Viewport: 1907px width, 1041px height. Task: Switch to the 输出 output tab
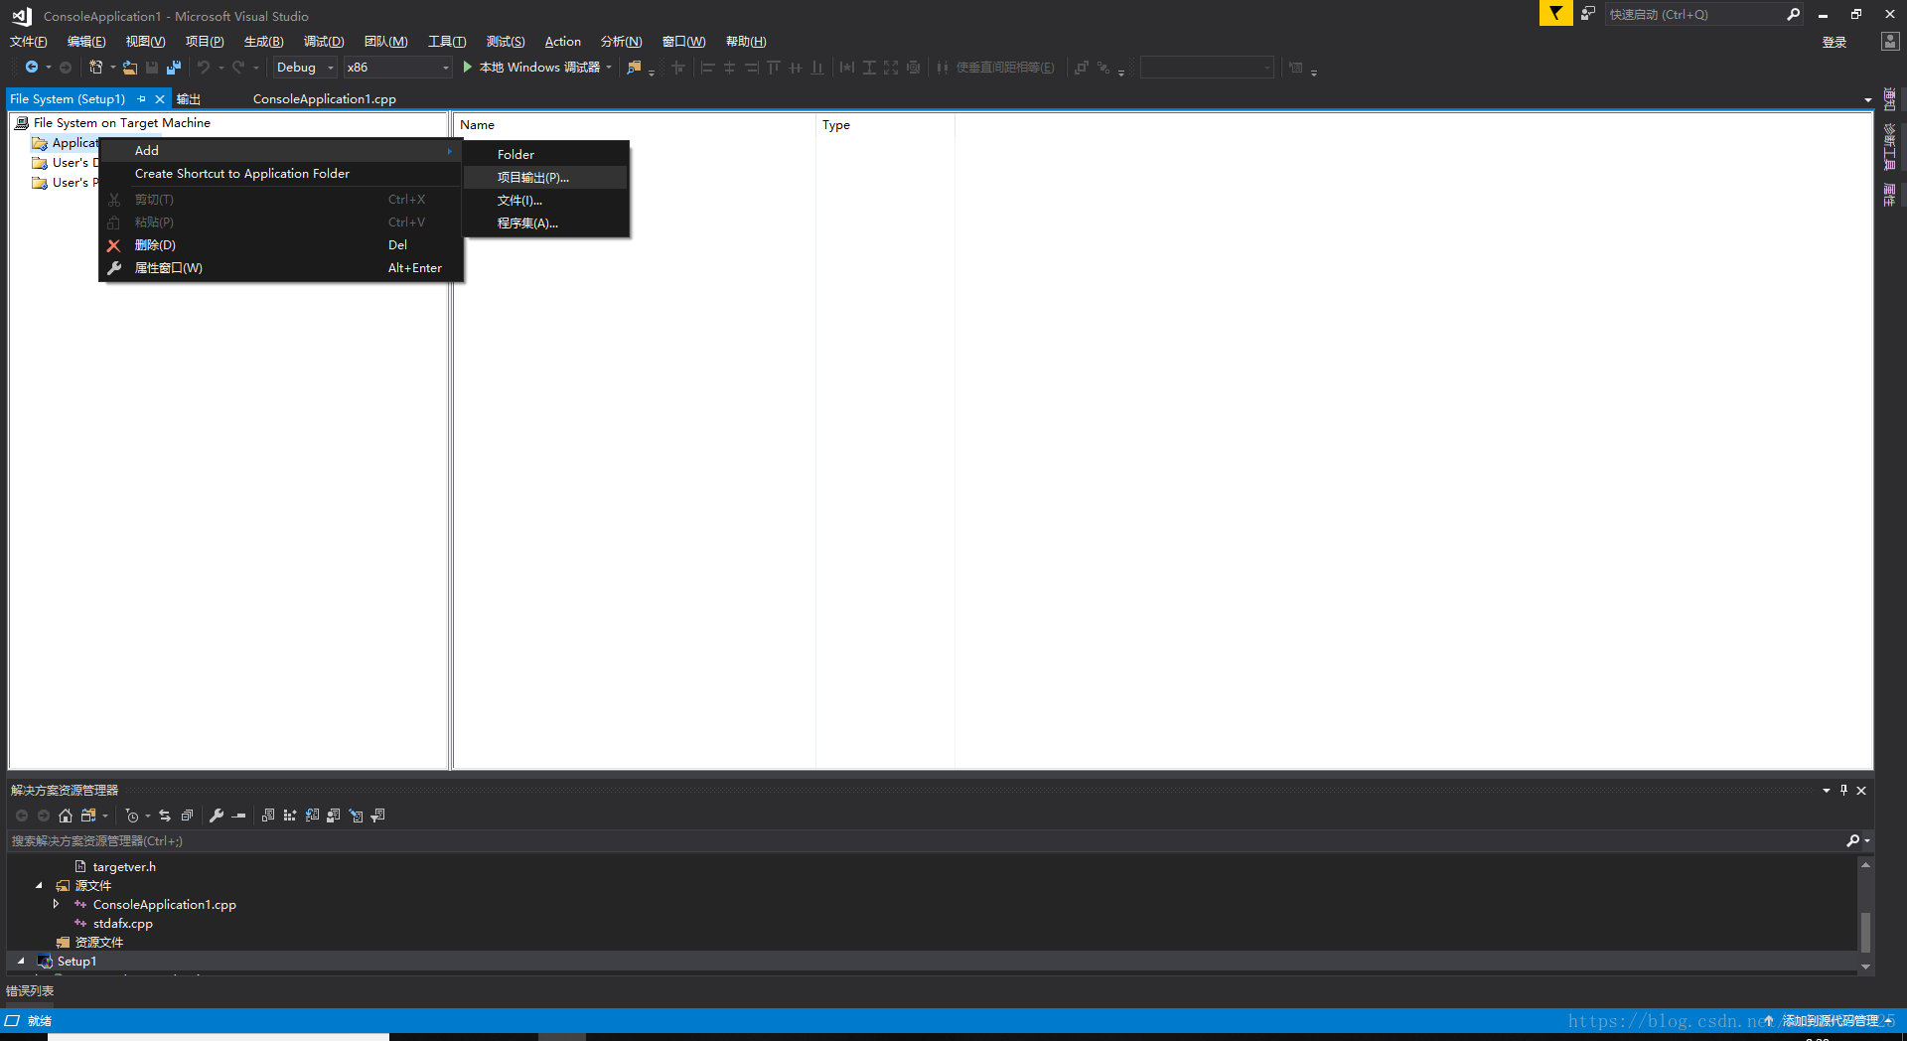[189, 99]
